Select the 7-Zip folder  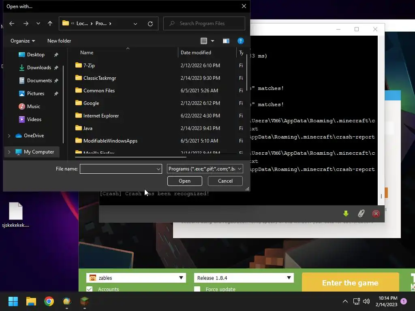(89, 66)
